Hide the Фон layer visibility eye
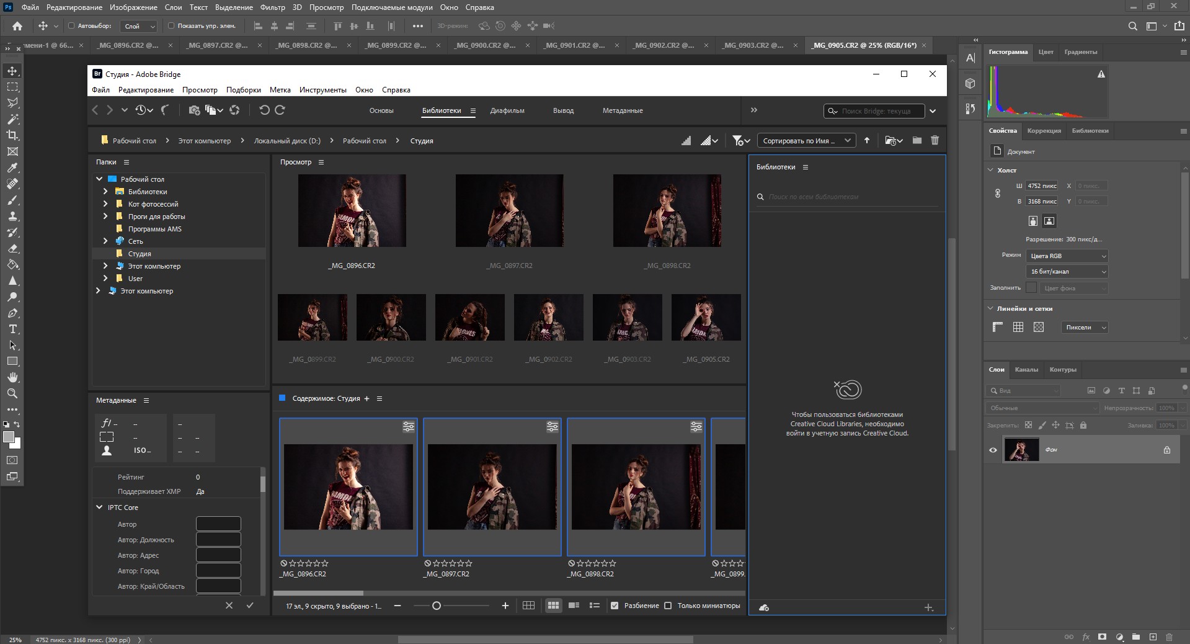Image resolution: width=1190 pixels, height=644 pixels. tap(993, 450)
